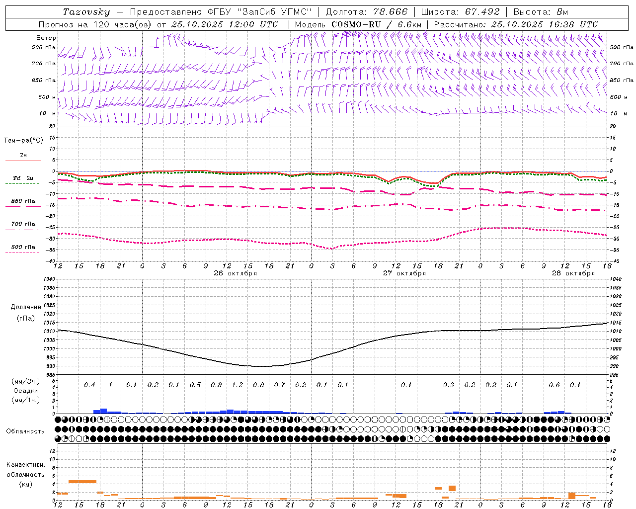Click the "1.2" precipitation value

coord(238,385)
